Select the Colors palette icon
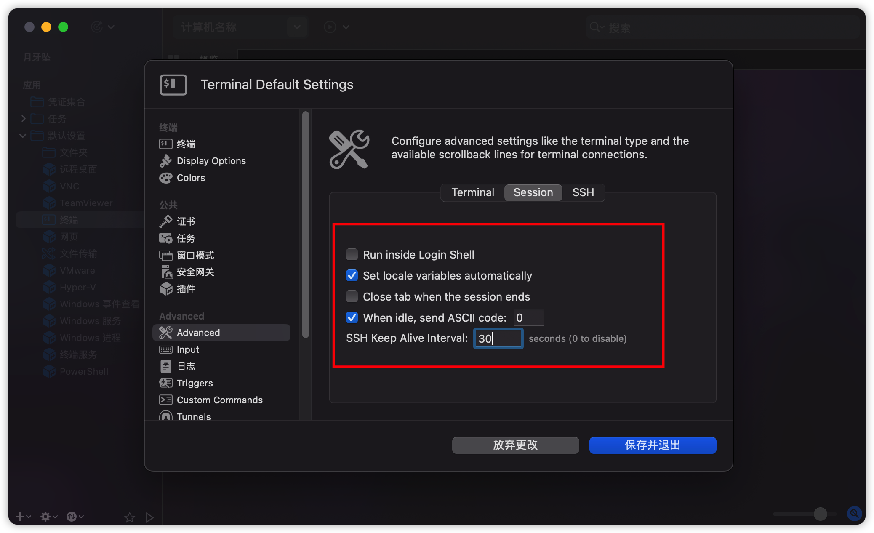 click(x=165, y=178)
